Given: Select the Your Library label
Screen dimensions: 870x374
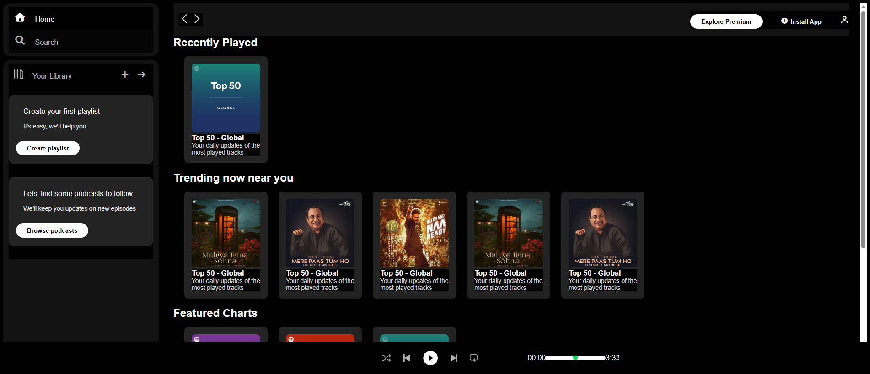Looking at the screenshot, I should 52,76.
